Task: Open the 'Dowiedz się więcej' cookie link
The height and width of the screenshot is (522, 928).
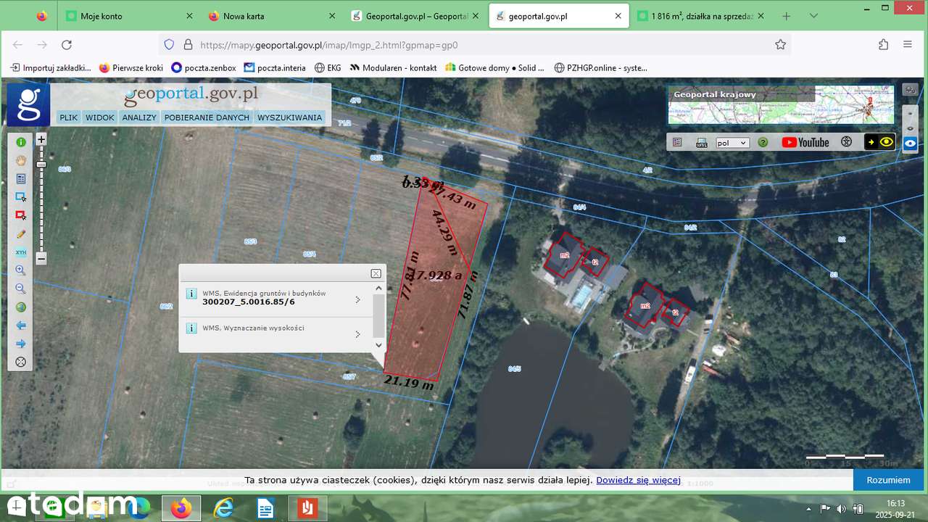Action: click(x=638, y=480)
